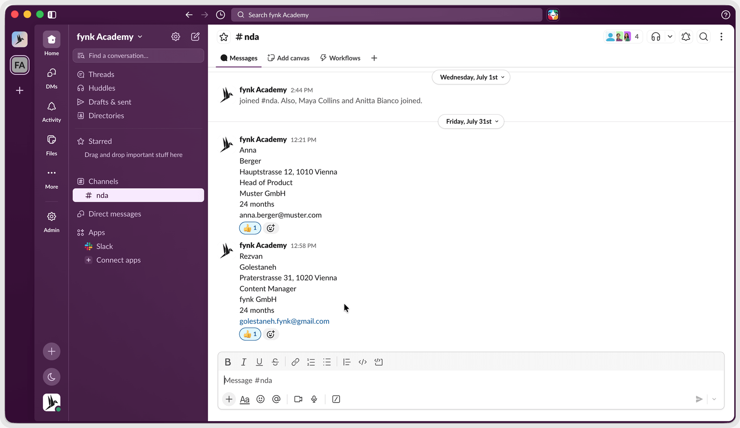740x428 pixels.
Task: Go back in history
Action: pos(189,15)
